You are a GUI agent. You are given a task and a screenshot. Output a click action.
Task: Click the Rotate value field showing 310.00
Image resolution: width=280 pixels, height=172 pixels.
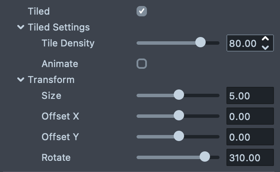pos(250,157)
